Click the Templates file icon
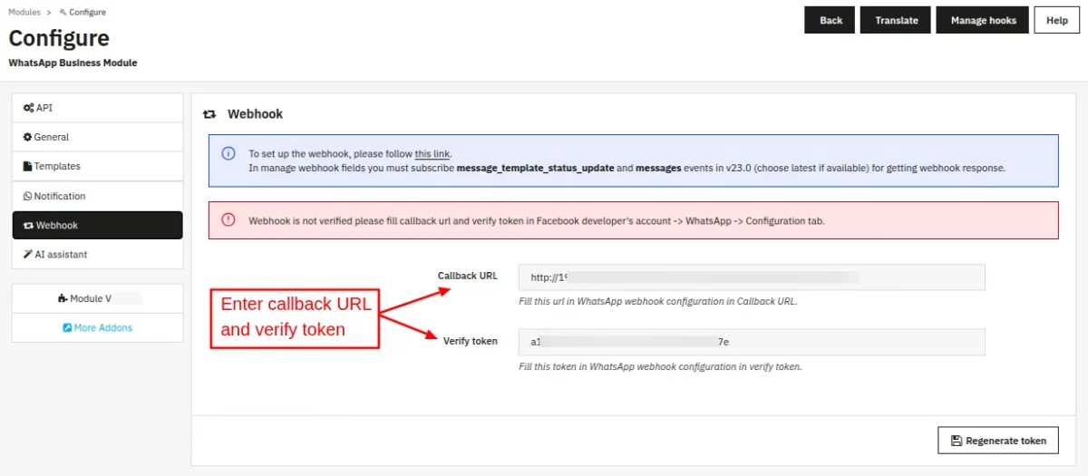 (27, 167)
